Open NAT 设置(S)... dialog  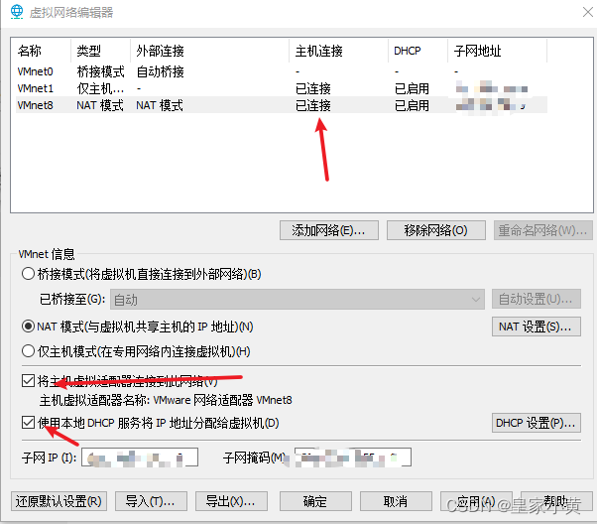click(x=537, y=327)
